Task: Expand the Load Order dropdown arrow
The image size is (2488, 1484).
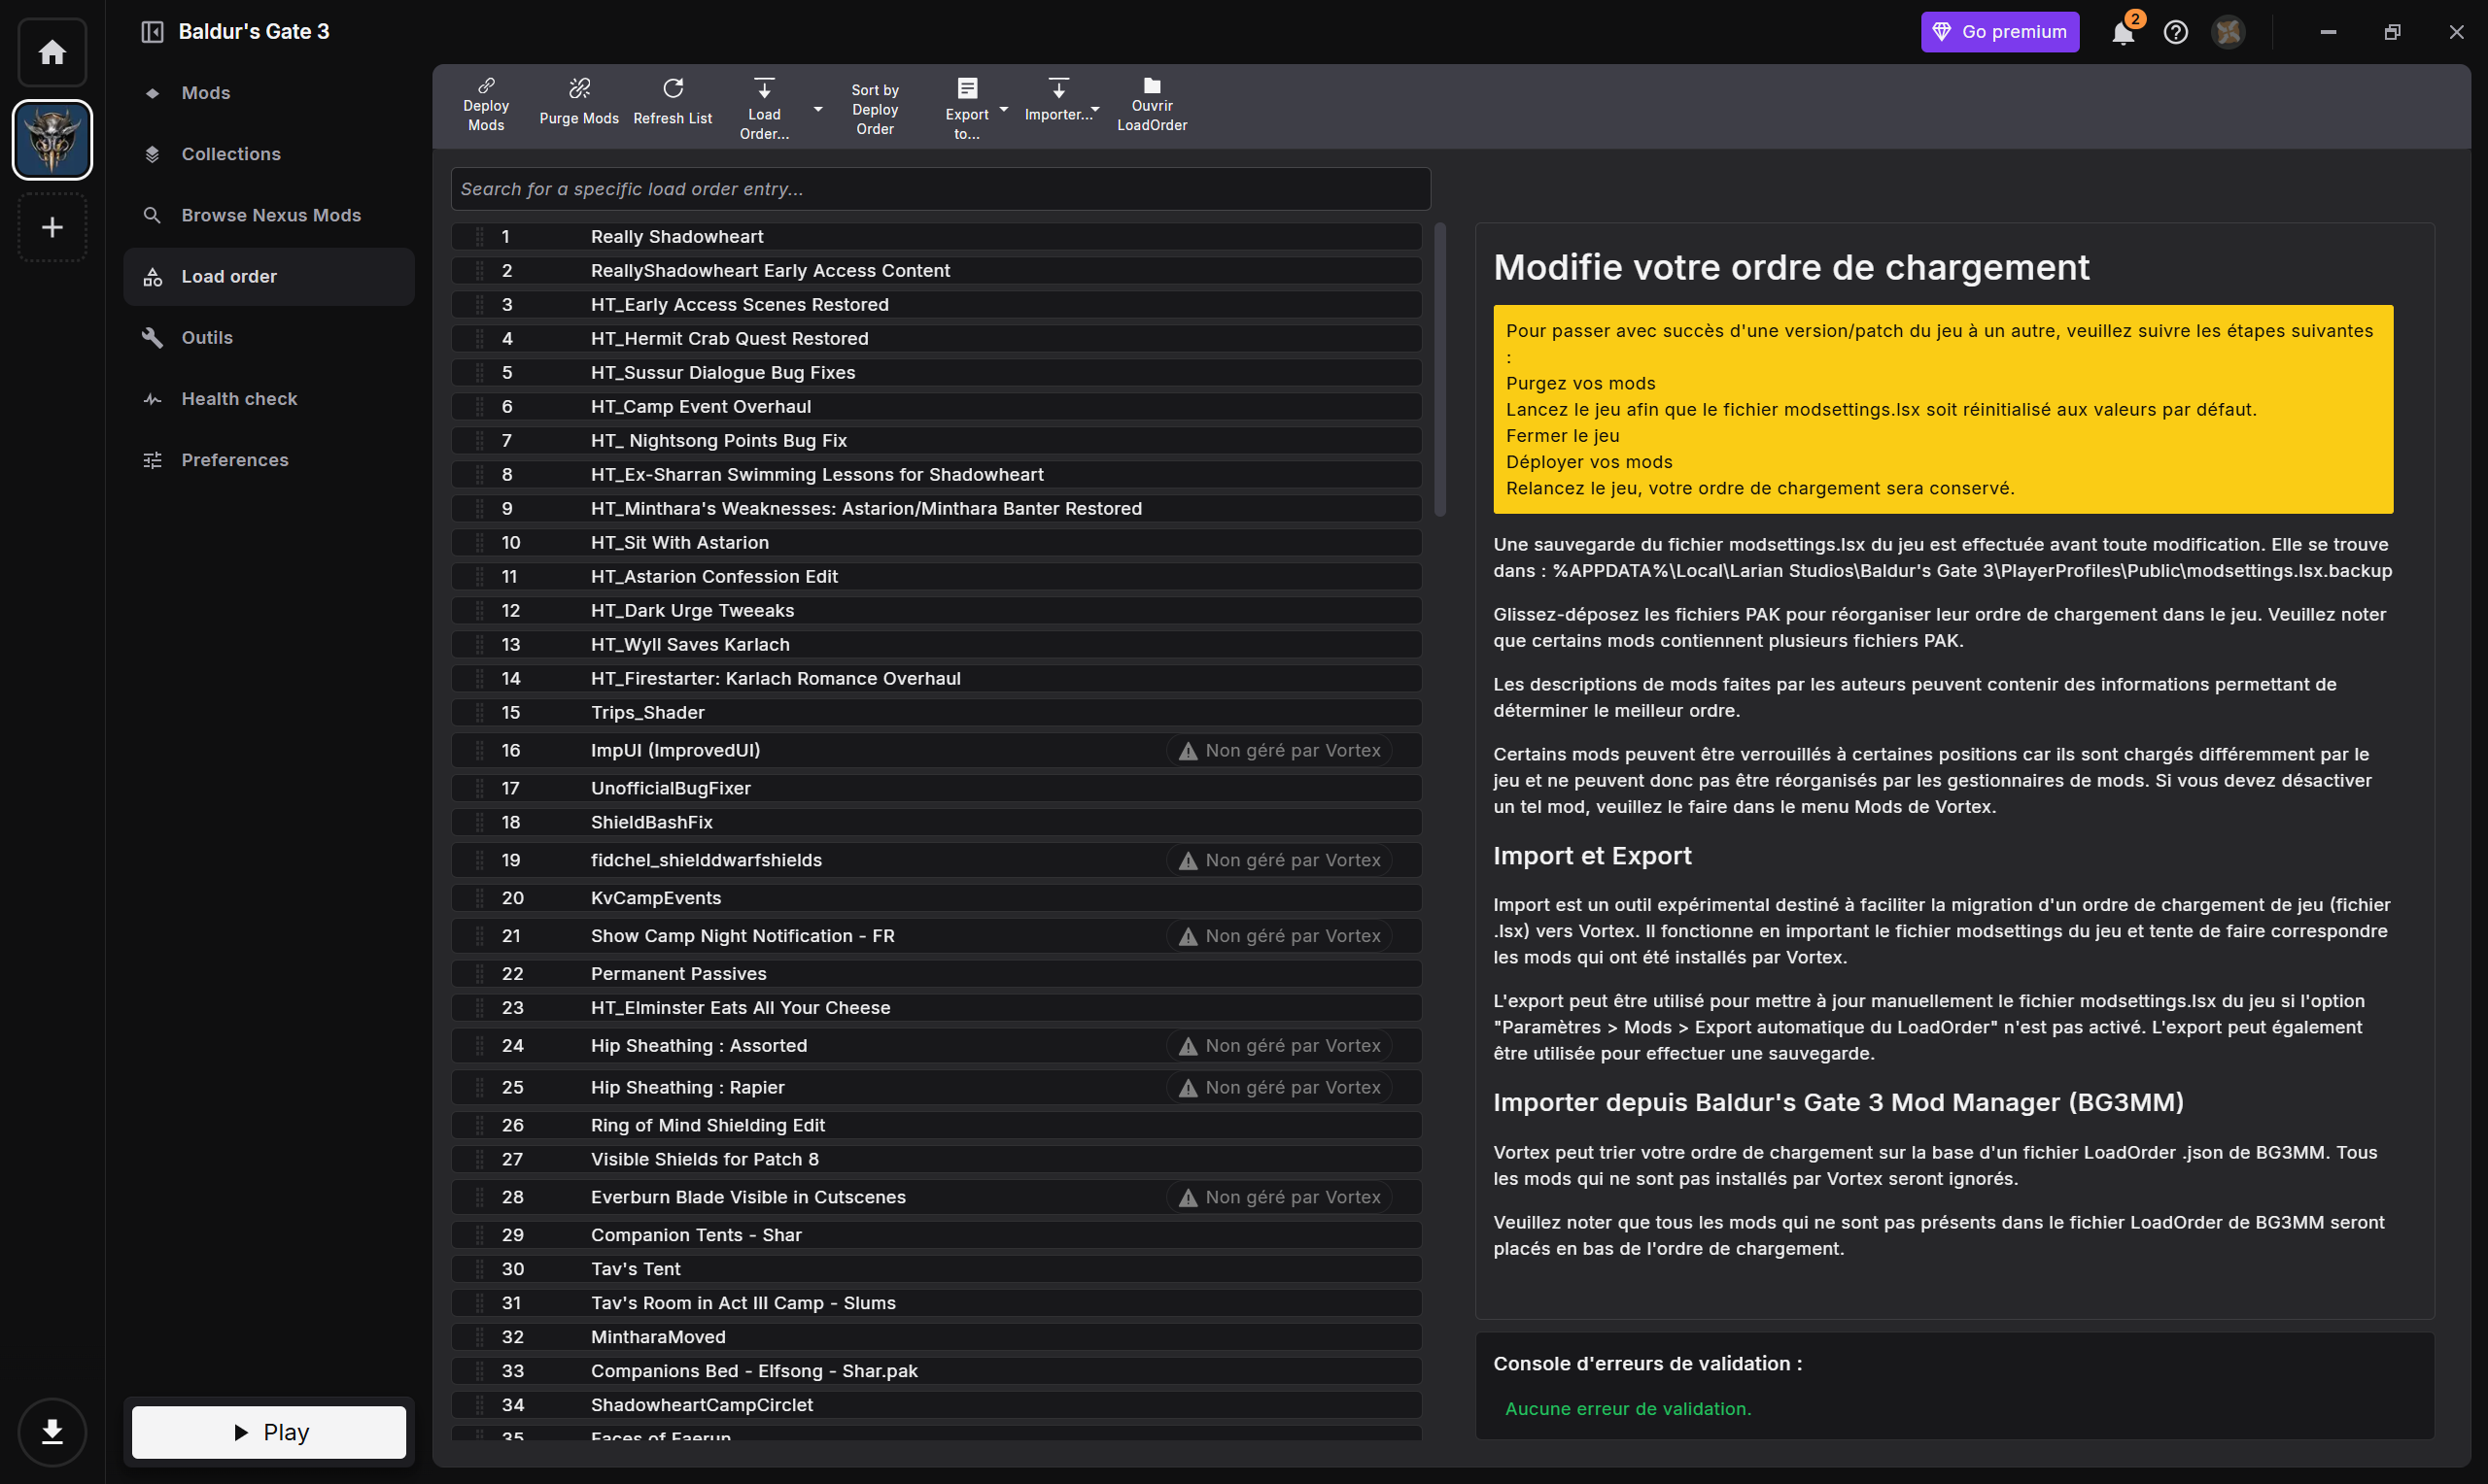Action: click(x=818, y=109)
